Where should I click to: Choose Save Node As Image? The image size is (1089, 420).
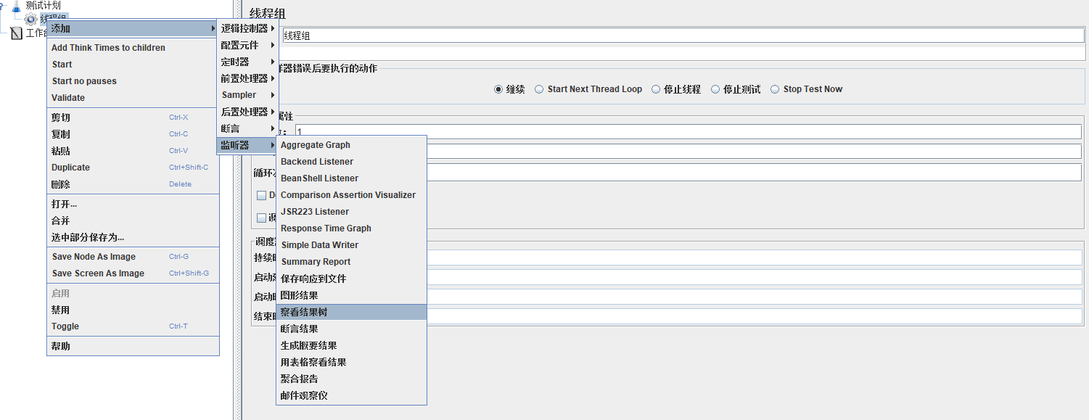(133, 257)
